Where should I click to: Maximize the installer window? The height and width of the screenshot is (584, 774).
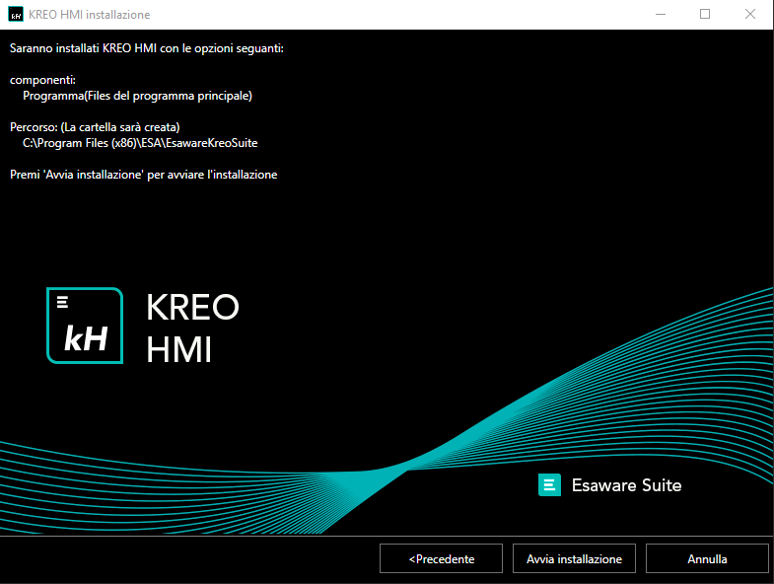[x=705, y=15]
